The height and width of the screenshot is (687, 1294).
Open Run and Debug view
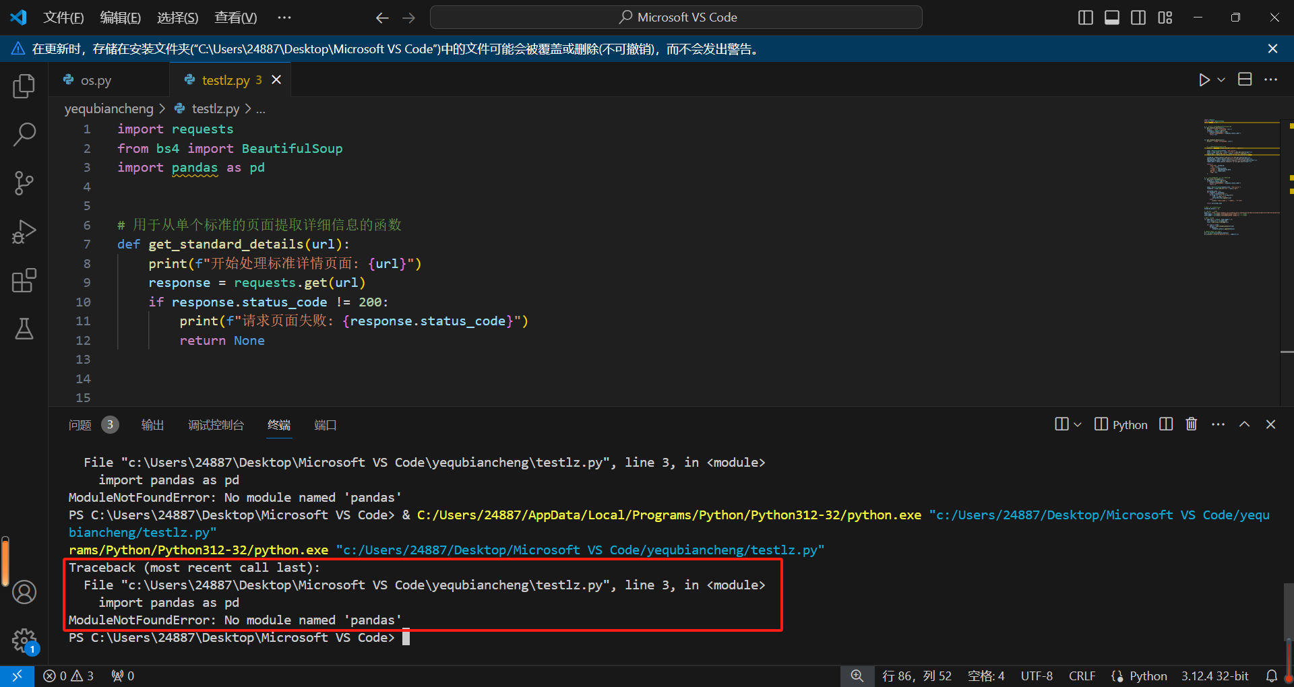(x=24, y=232)
